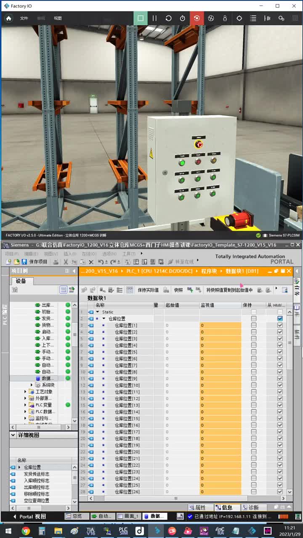Collapse the 详细视图 panel
The image size is (303, 538).
pyautogui.click(x=13, y=435)
